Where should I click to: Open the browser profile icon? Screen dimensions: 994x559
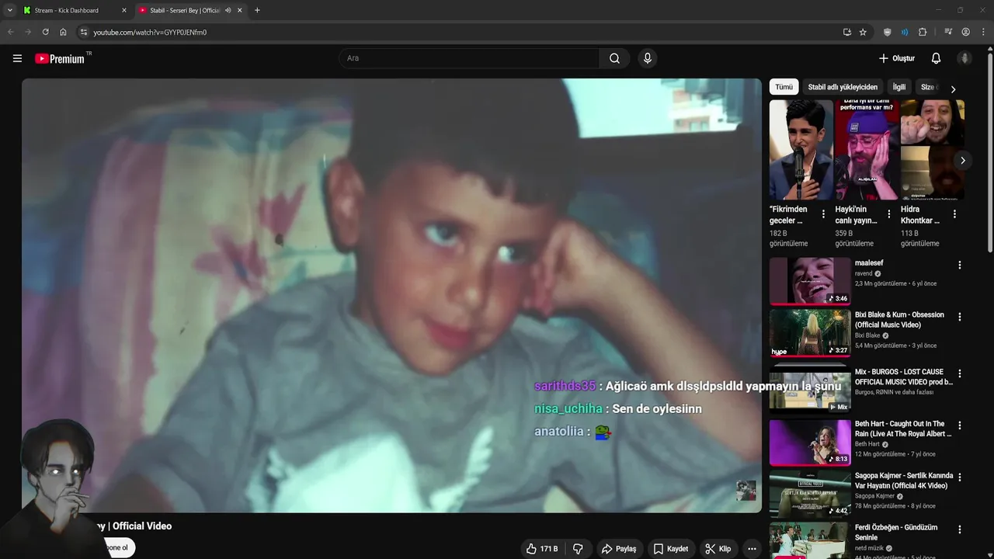[x=965, y=32]
